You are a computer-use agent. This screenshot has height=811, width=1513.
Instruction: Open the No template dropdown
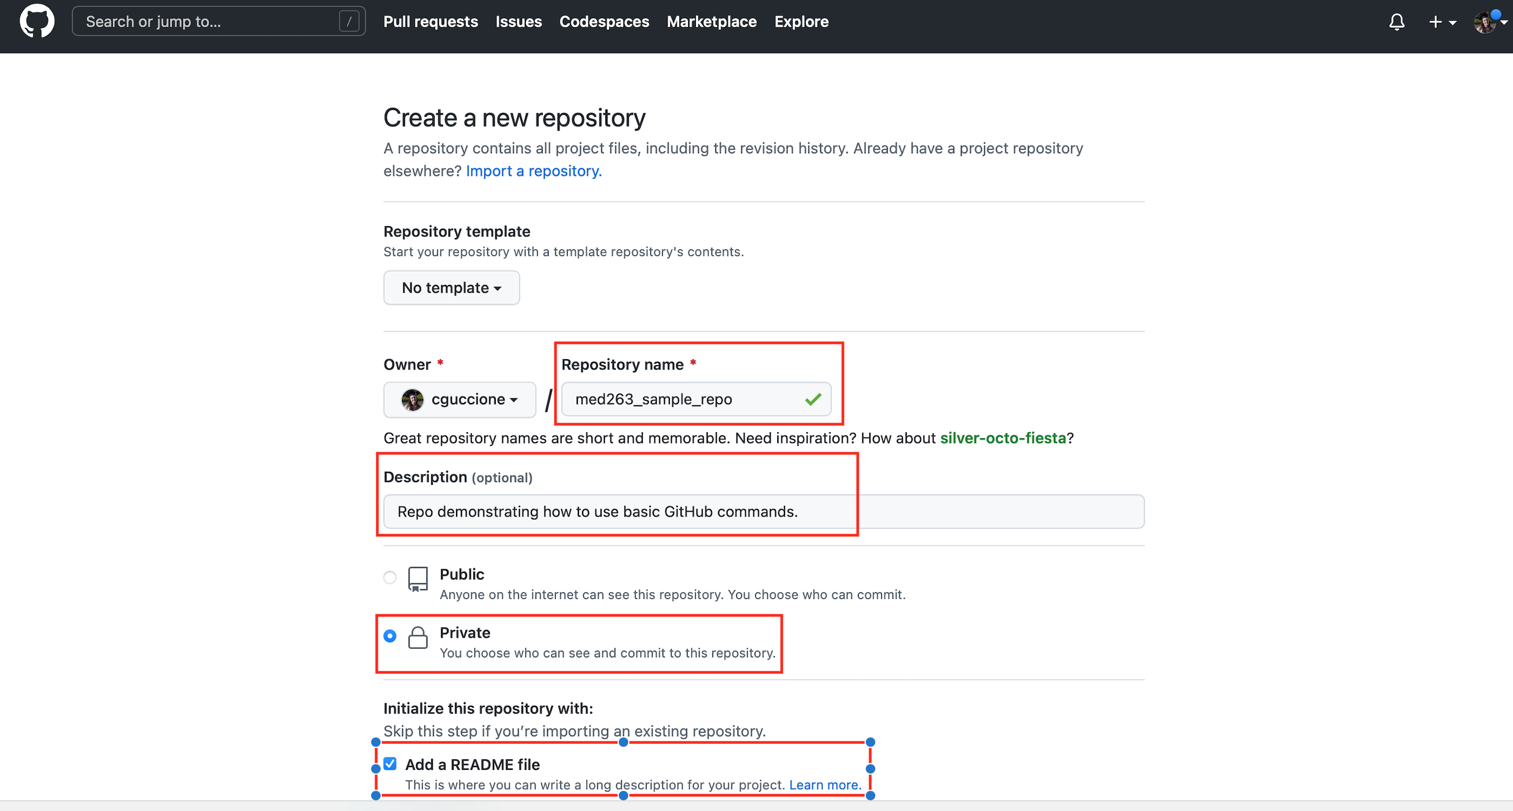(451, 287)
